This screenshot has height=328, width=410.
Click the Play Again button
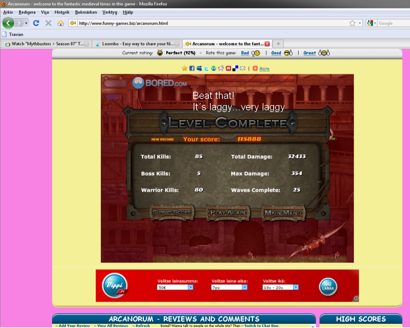click(x=228, y=213)
